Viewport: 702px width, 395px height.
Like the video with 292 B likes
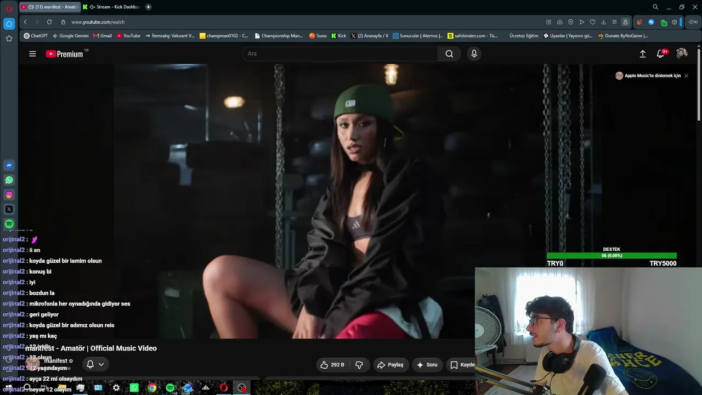[x=332, y=365]
